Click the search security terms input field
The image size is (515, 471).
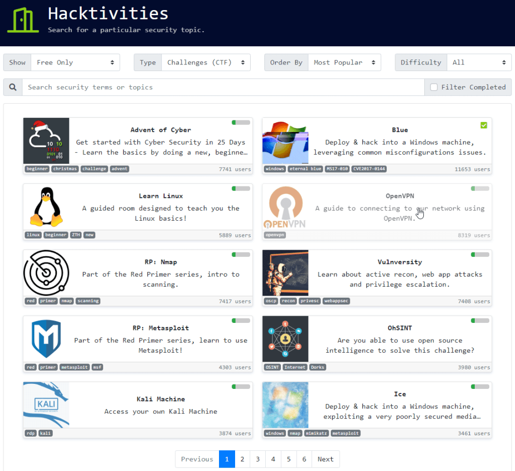pos(223,87)
